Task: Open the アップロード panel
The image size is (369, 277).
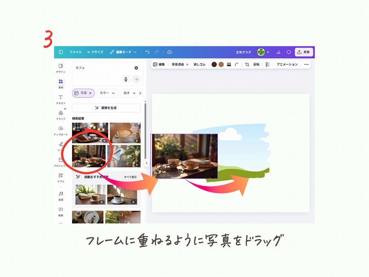Action: point(61,130)
